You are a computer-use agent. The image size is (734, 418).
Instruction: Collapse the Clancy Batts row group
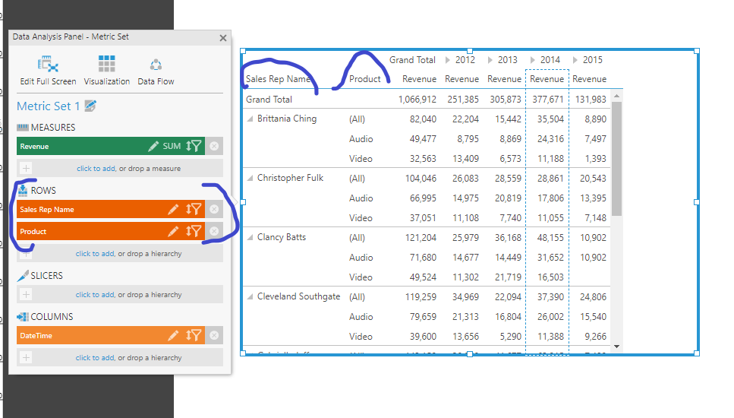[x=250, y=238]
